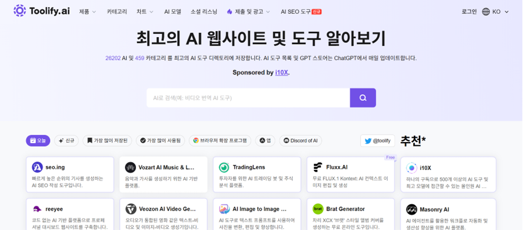Open the AI Image to Image icon

coord(224,209)
